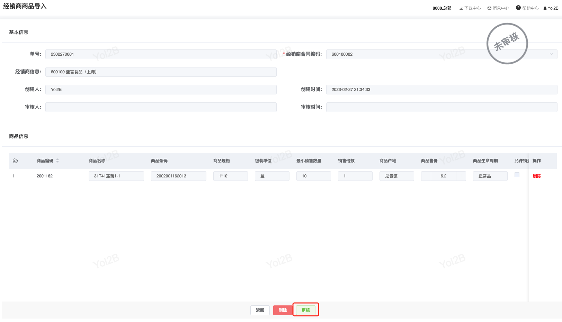Click 商品生命周期 field 正常品
The image size is (562, 322).
[490, 176]
